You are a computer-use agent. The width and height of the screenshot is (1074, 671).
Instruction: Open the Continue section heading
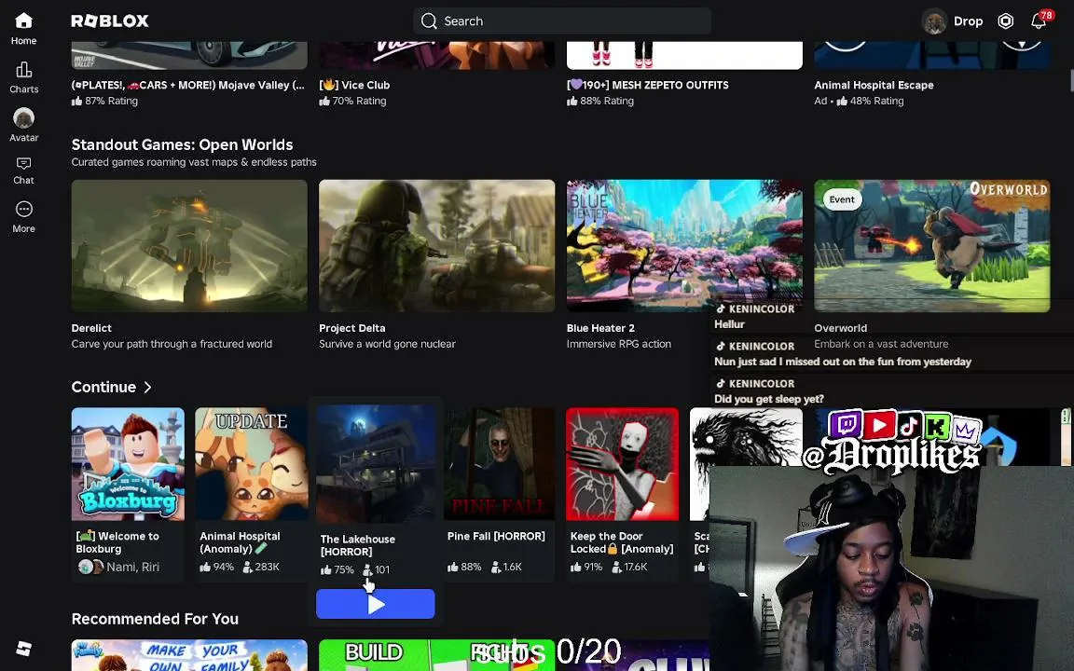103,387
